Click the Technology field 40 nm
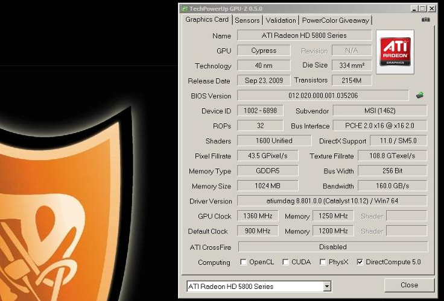 (x=264, y=65)
